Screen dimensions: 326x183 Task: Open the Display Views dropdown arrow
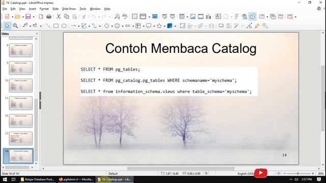point(149,17)
